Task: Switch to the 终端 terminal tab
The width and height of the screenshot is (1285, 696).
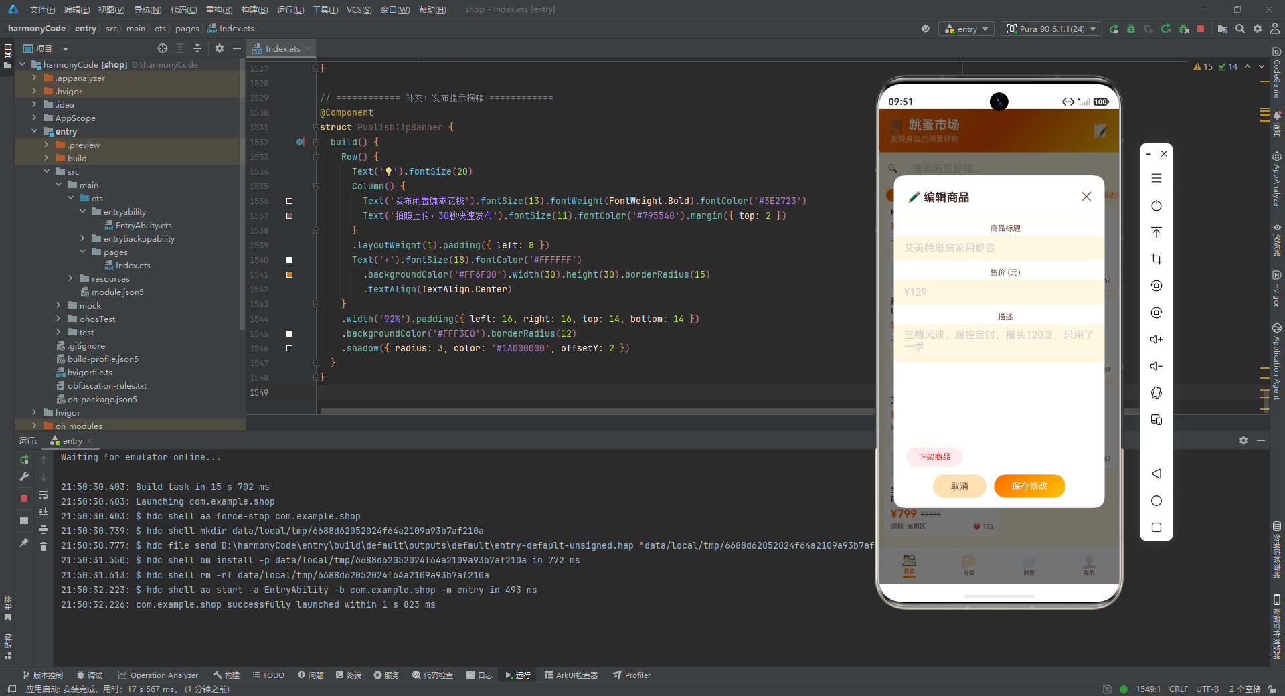Action: (348, 675)
